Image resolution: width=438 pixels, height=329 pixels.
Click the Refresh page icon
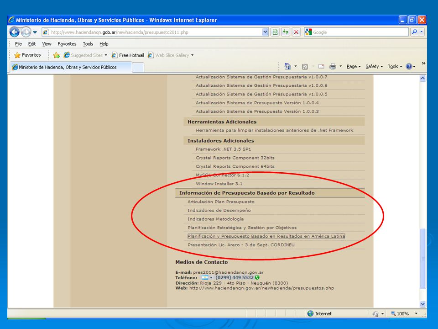click(286, 32)
